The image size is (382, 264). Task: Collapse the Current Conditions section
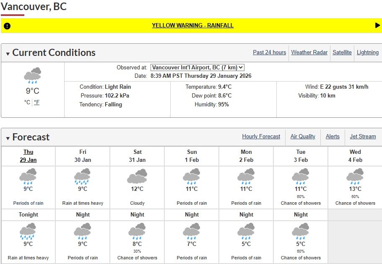[x=8, y=54]
